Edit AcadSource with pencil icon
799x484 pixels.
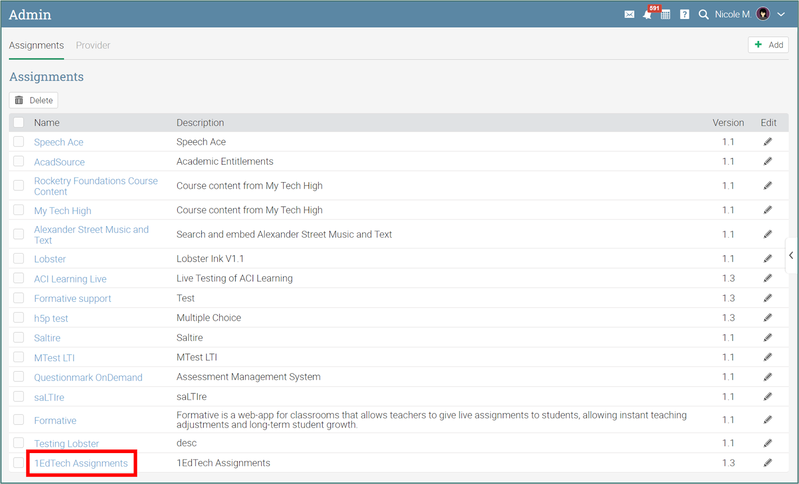point(768,161)
